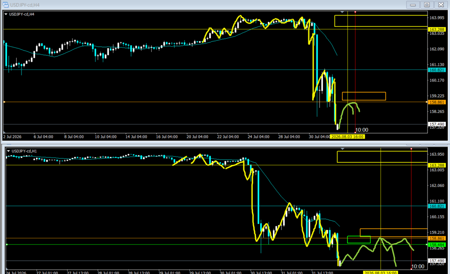450x274 pixels.
Task: Click the white 157.490 price label in H1
Action: (436, 261)
